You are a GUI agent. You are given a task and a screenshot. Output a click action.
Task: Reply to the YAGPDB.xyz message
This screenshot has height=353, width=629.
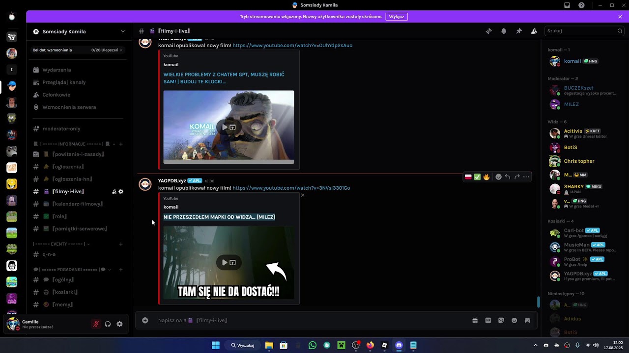click(508, 177)
